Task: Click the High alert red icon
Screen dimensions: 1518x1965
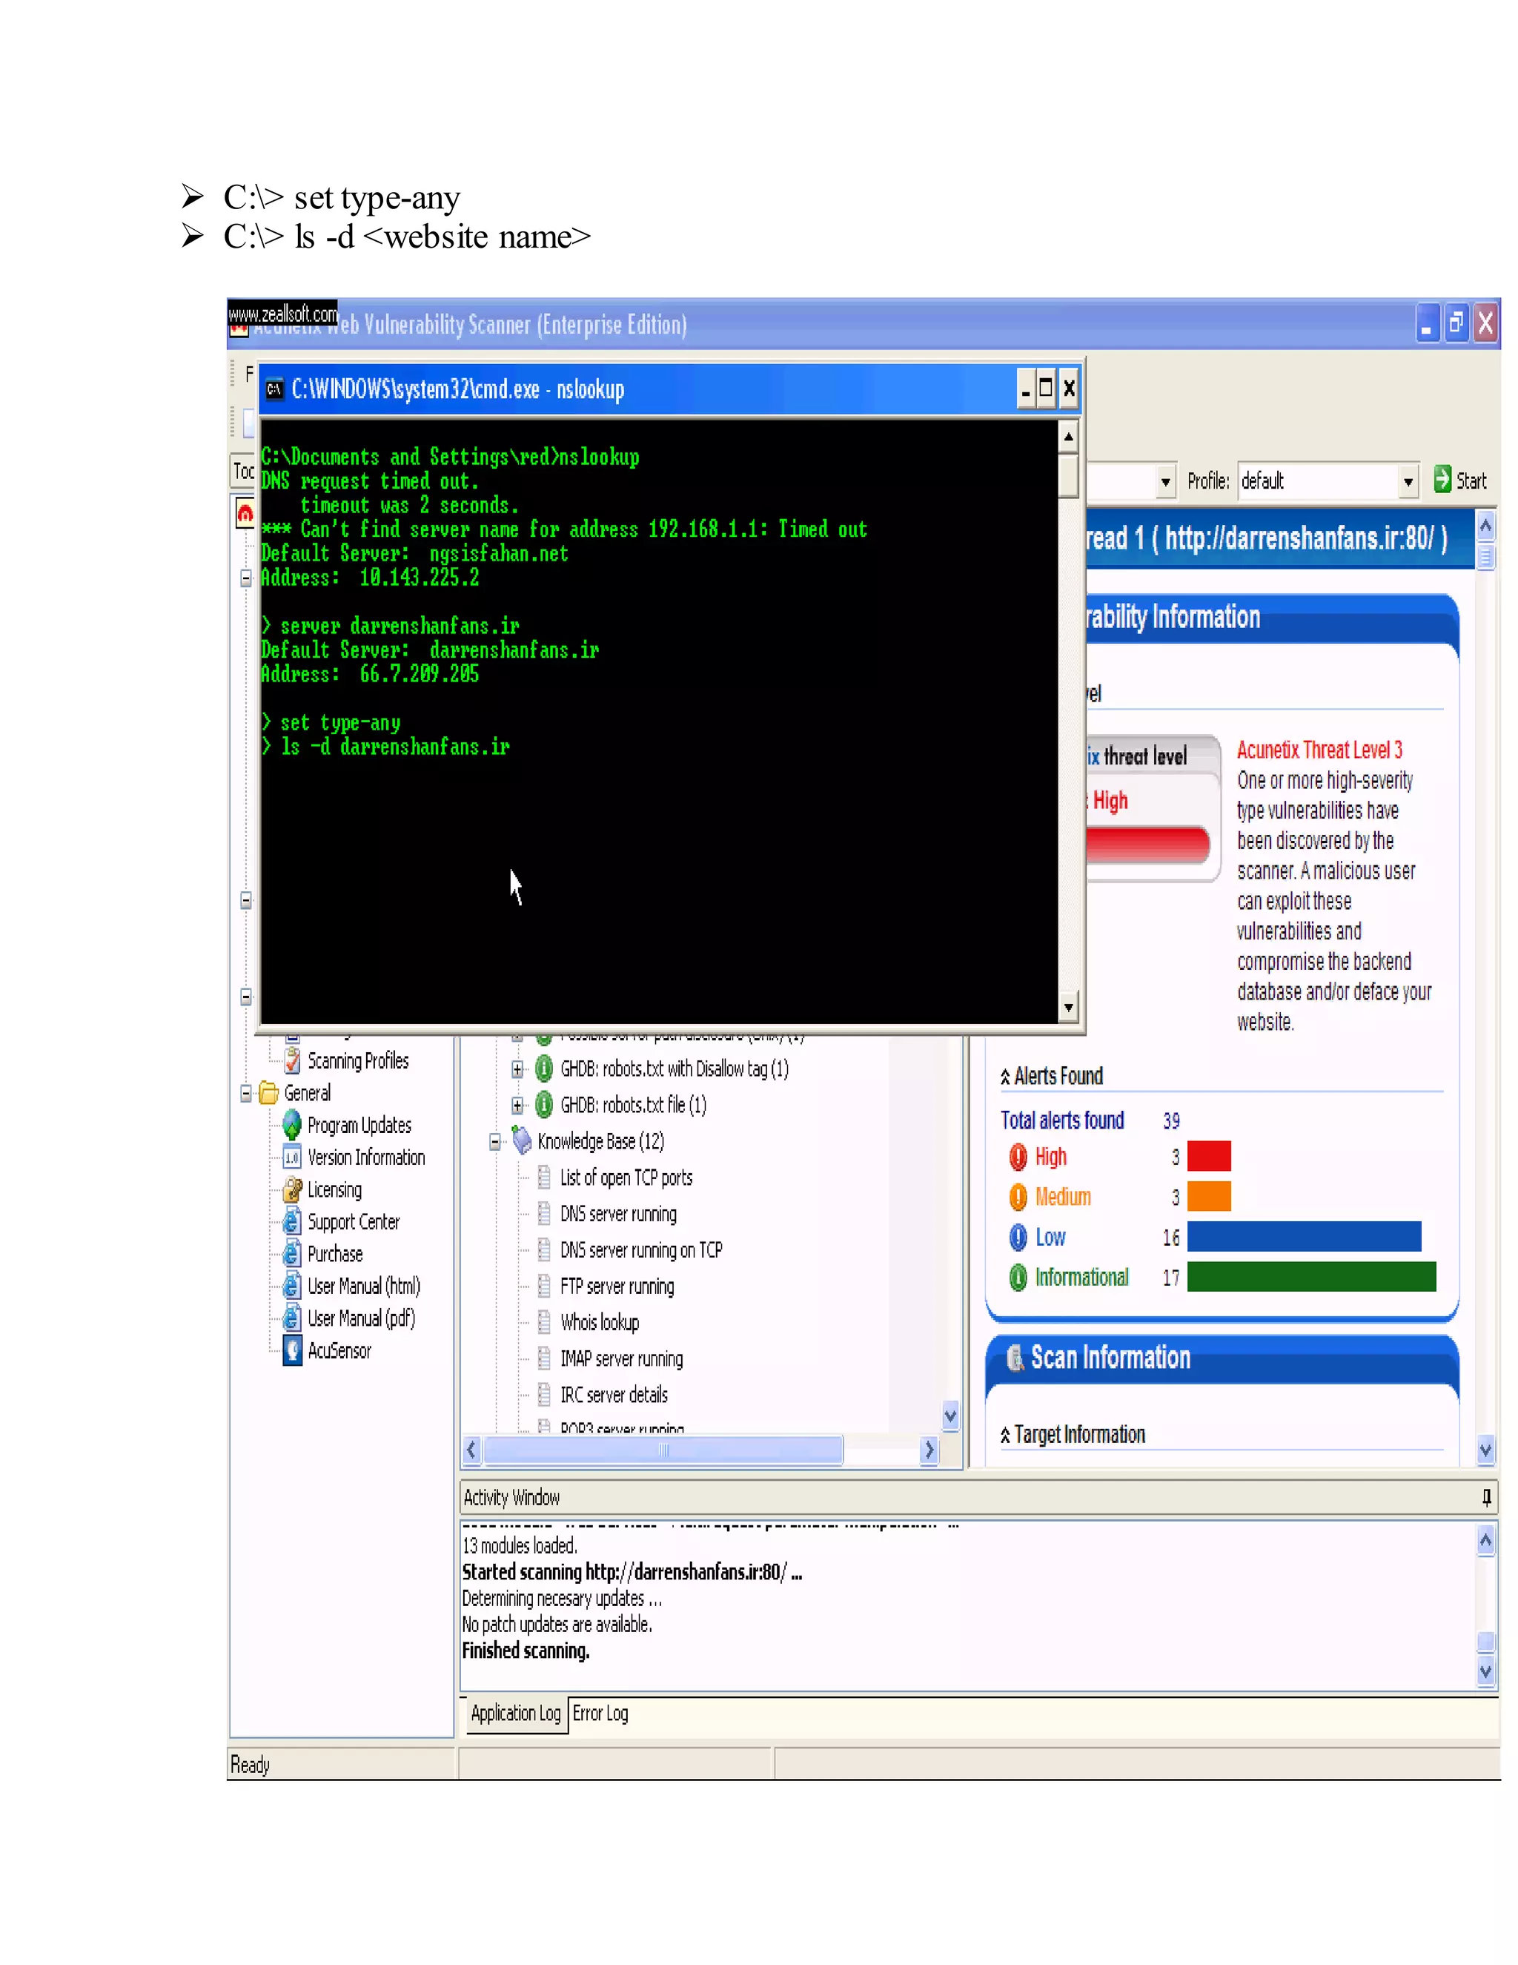Action: tap(1018, 1157)
